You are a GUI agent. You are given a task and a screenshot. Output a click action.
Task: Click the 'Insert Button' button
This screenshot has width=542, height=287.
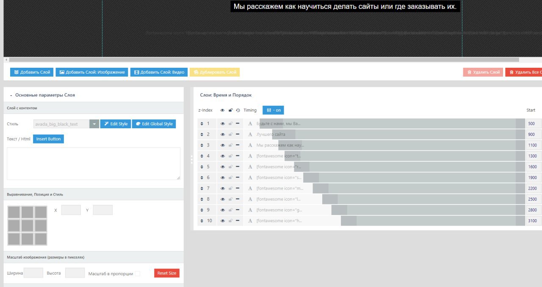point(48,139)
